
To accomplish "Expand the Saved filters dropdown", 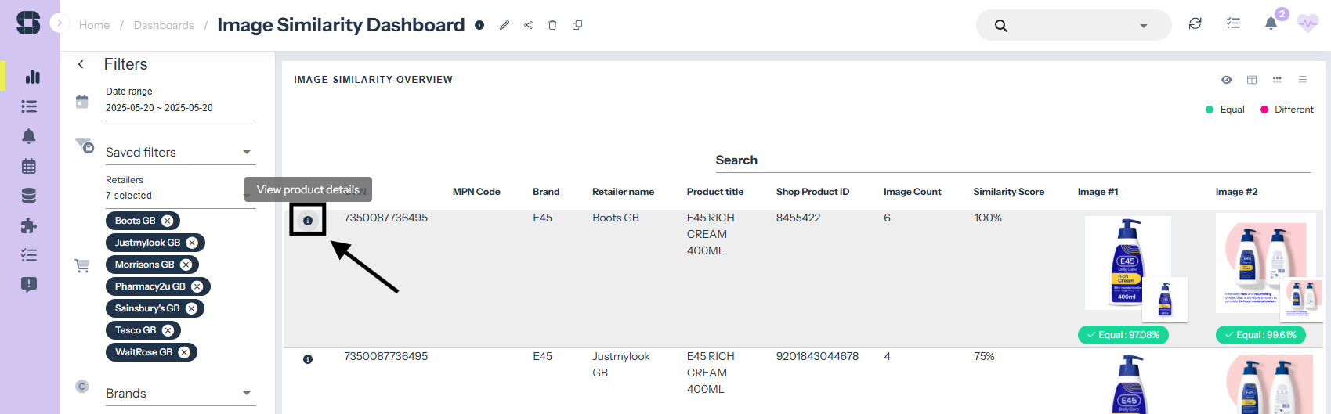I will (247, 153).
